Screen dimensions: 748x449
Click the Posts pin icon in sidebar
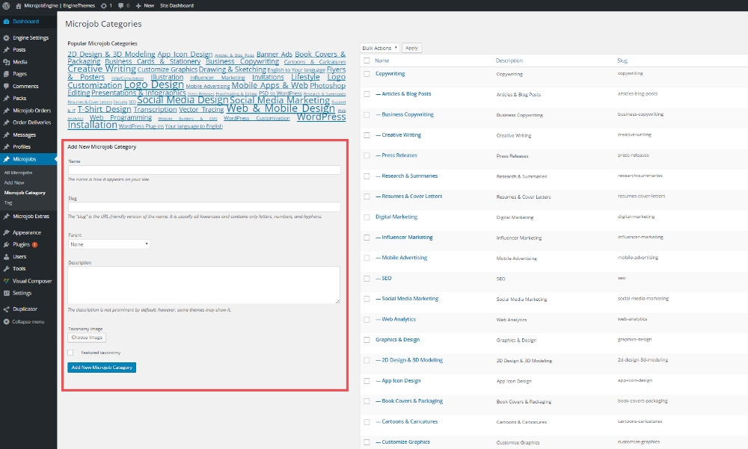click(x=7, y=49)
